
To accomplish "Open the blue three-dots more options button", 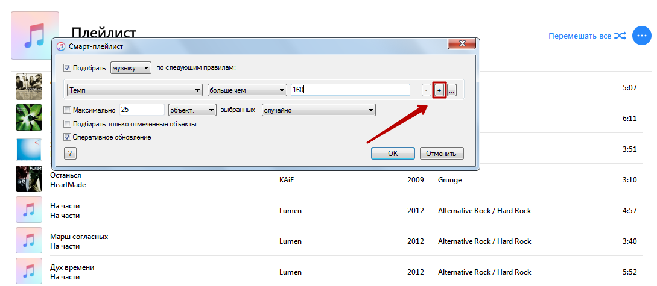I will pos(641,36).
